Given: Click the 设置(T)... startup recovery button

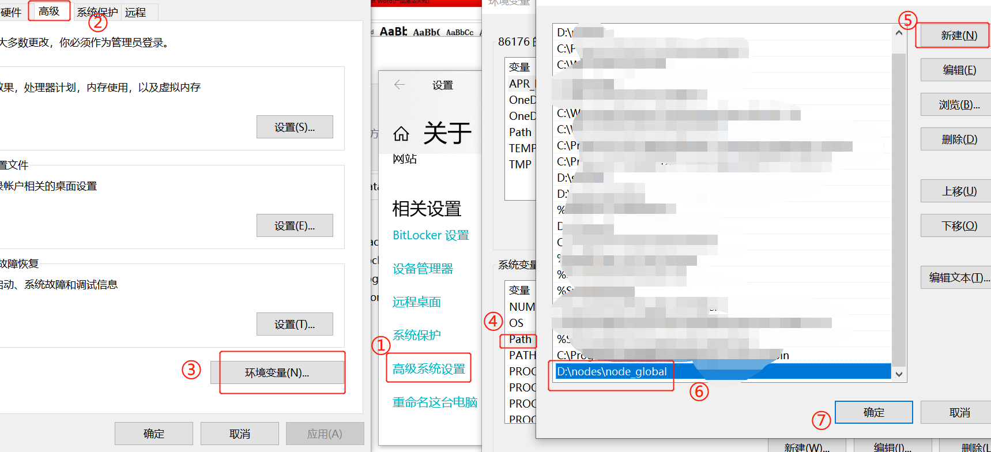Looking at the screenshot, I should point(295,324).
